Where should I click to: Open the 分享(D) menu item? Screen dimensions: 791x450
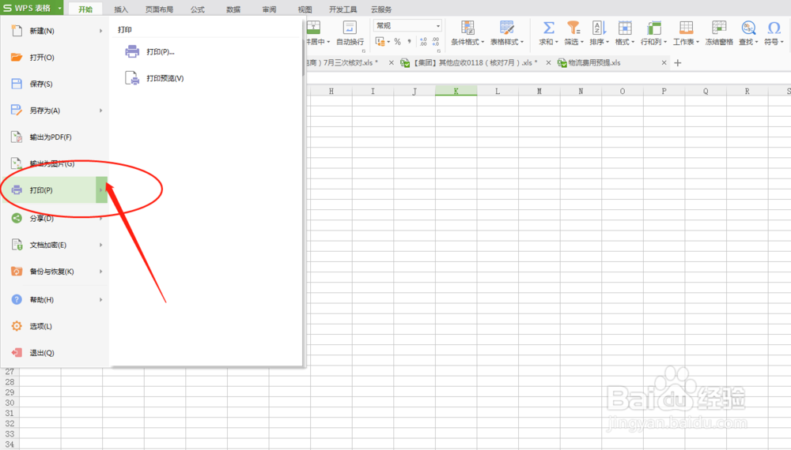pyautogui.click(x=55, y=219)
